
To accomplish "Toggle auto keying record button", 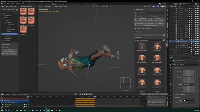I will pyautogui.click(x=76, y=94).
